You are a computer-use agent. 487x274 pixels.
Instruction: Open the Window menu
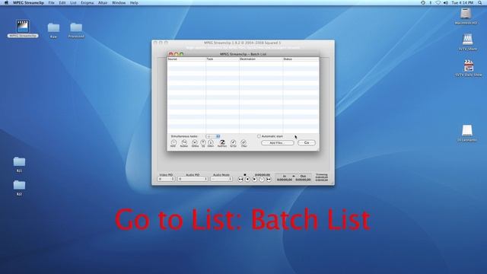pos(119,3)
